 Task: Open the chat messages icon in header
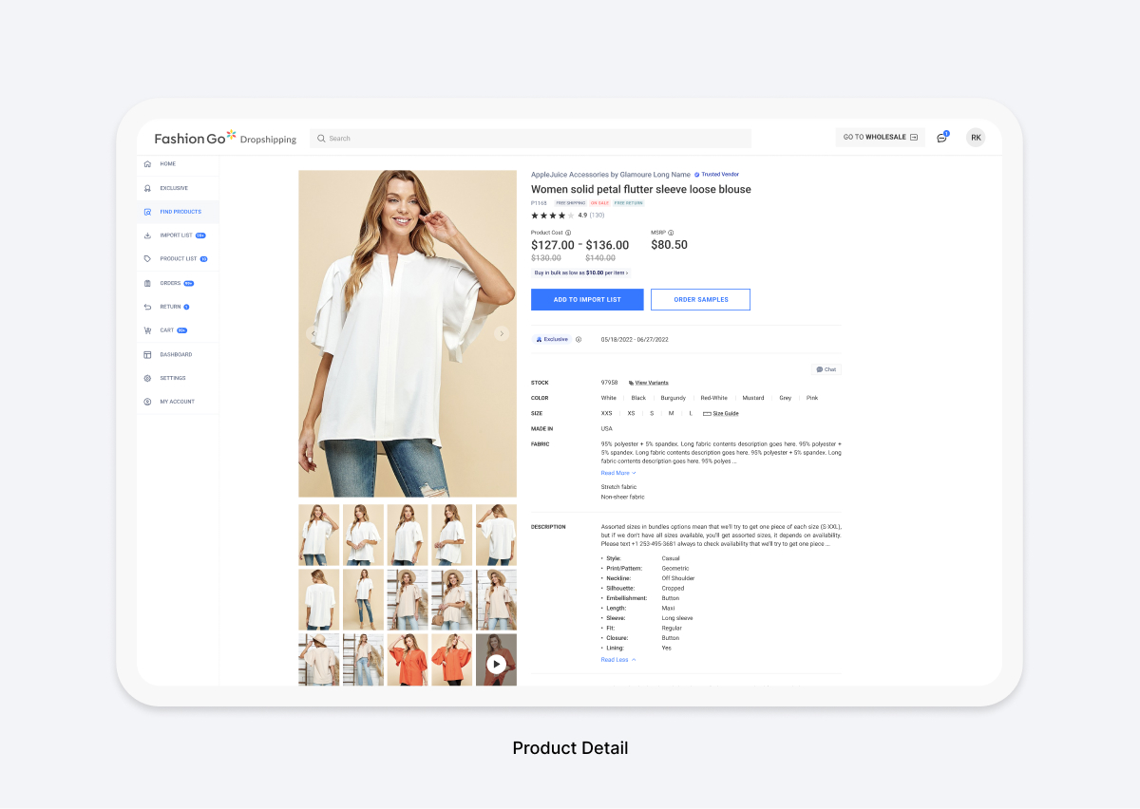(x=941, y=138)
